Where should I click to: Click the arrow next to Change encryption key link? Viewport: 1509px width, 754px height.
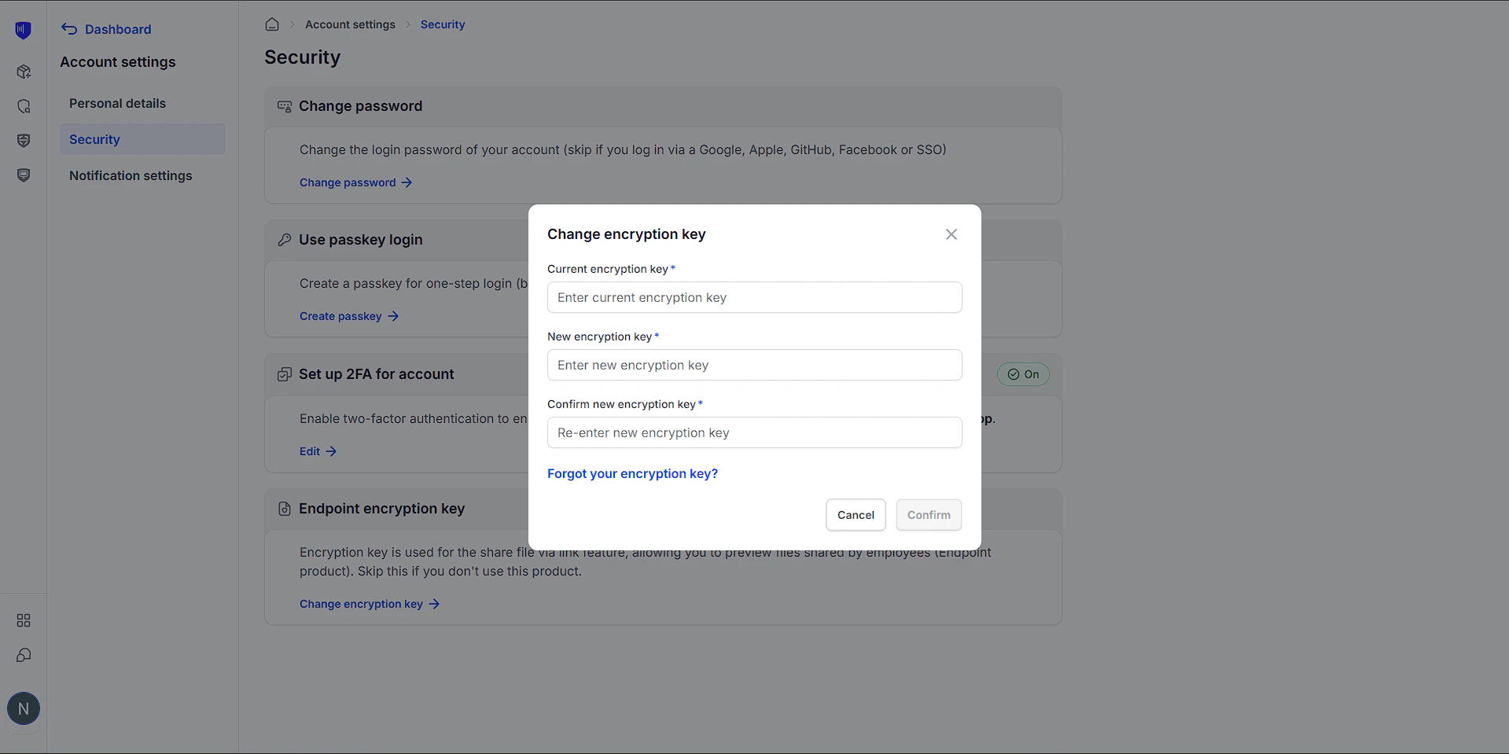434,604
